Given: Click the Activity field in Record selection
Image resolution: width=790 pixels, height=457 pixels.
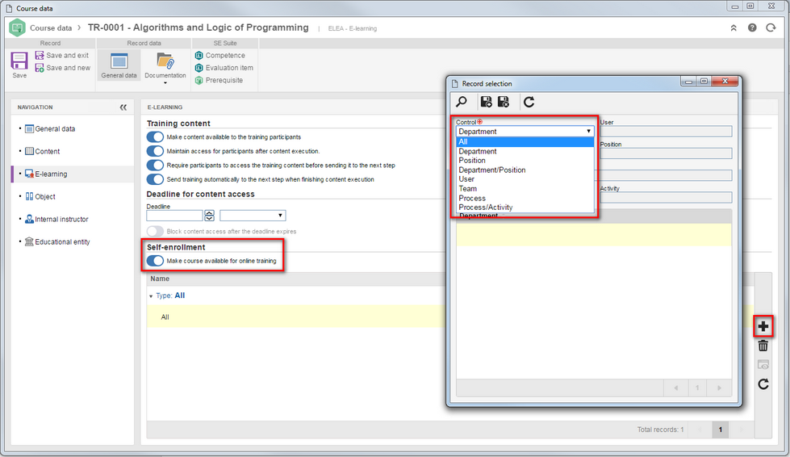Looking at the screenshot, I should (x=666, y=198).
